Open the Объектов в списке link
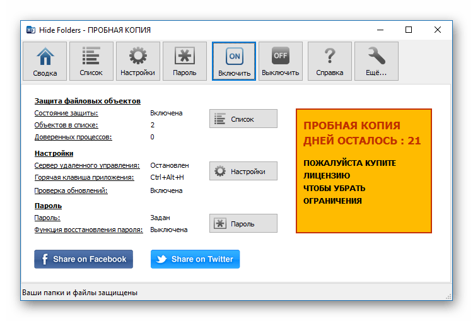Viewport: 473px width, 321px height. 66,125
